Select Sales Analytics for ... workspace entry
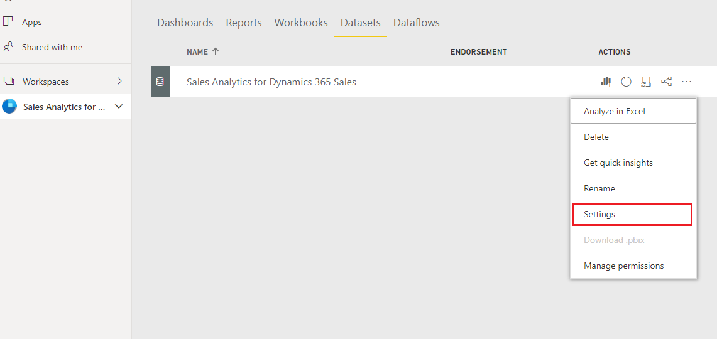This screenshot has height=339, width=717. [x=64, y=107]
